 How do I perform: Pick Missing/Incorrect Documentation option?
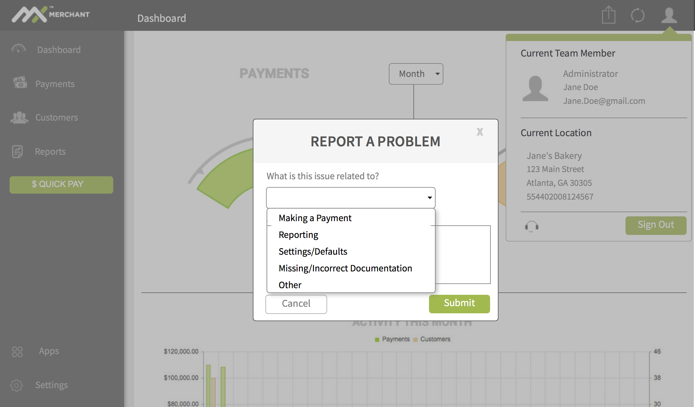[345, 268]
